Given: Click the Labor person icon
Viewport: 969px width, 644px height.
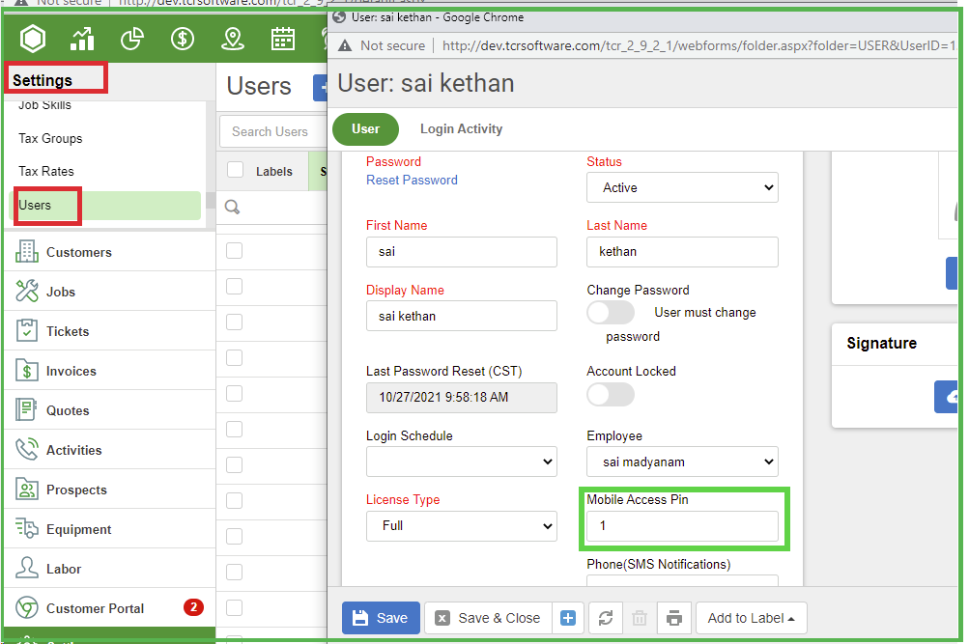Looking at the screenshot, I should [27, 568].
